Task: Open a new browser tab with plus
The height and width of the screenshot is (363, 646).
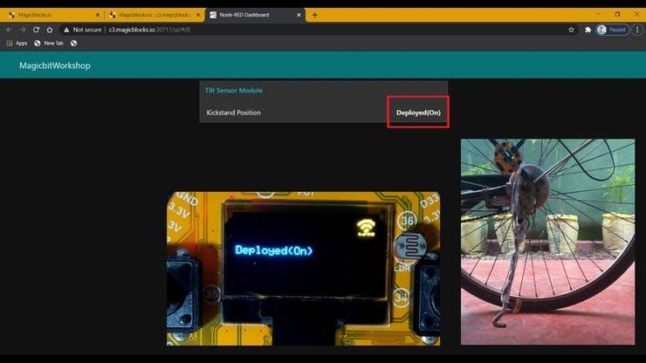Action: (x=315, y=15)
